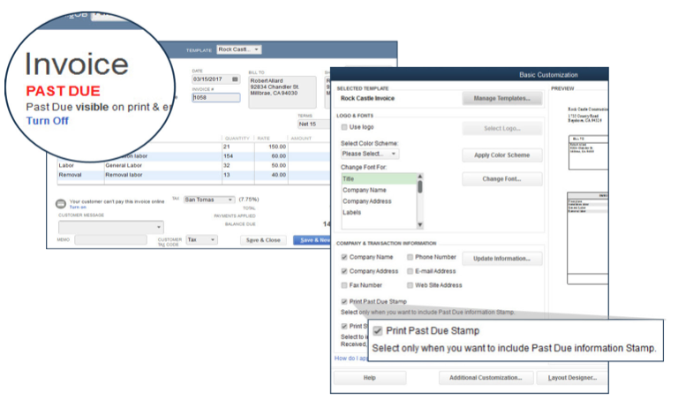Click the rate cell showing 150.00

coord(271,147)
